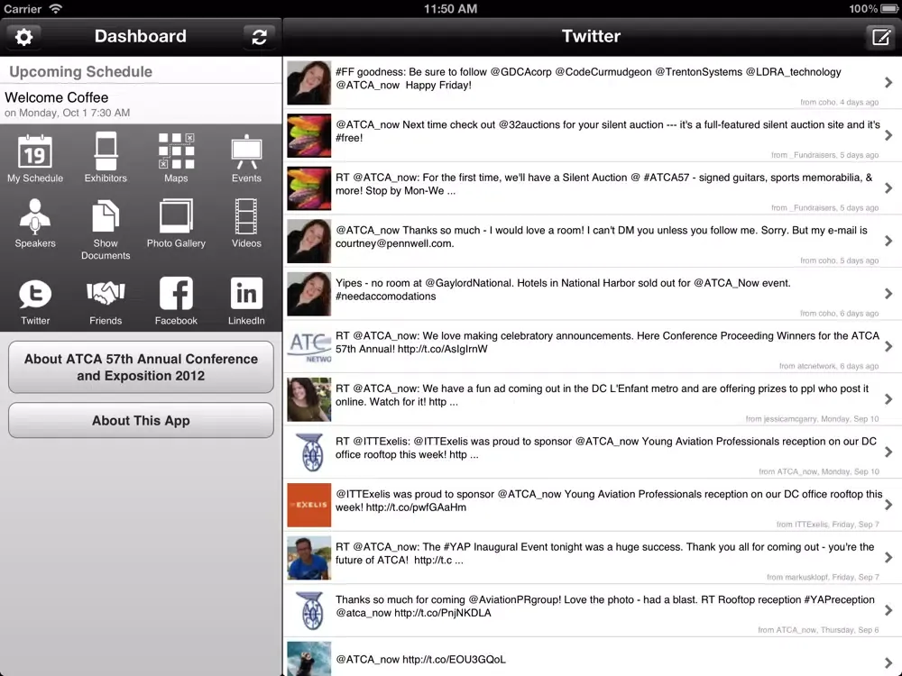Open the @ITTExelis was proud to sponsor tweet
The image size is (902, 676).
pos(593,505)
